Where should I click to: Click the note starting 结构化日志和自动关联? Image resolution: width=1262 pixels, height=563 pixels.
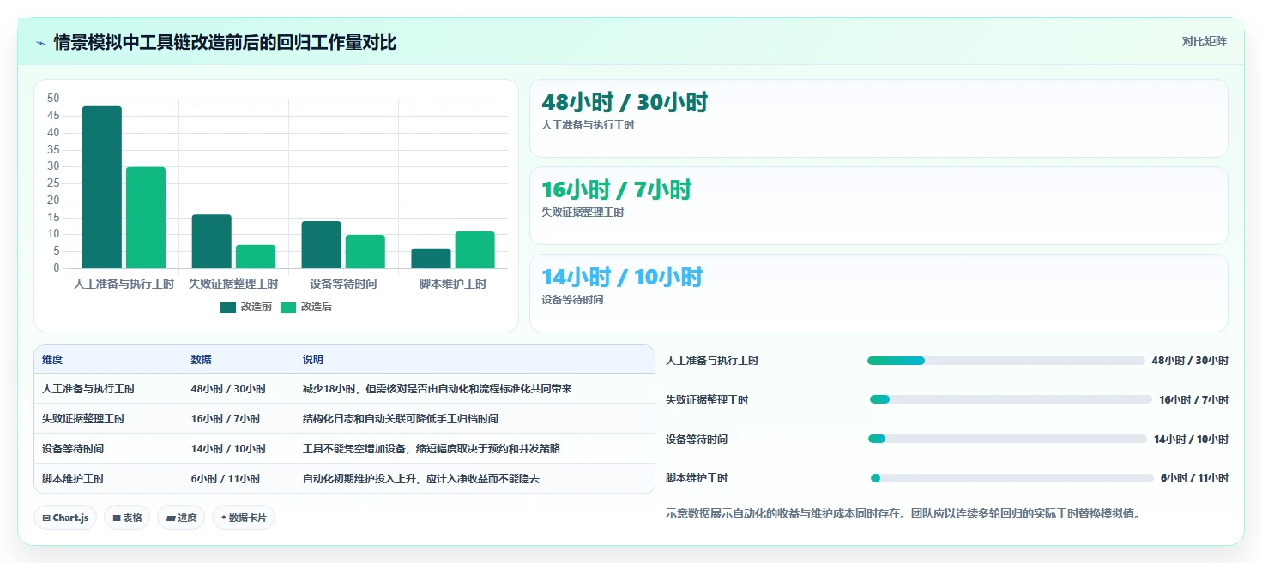(x=401, y=419)
